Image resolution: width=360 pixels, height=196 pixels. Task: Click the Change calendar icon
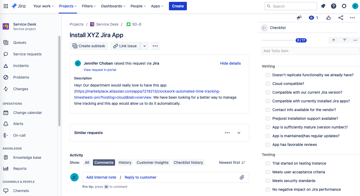tap(6, 113)
